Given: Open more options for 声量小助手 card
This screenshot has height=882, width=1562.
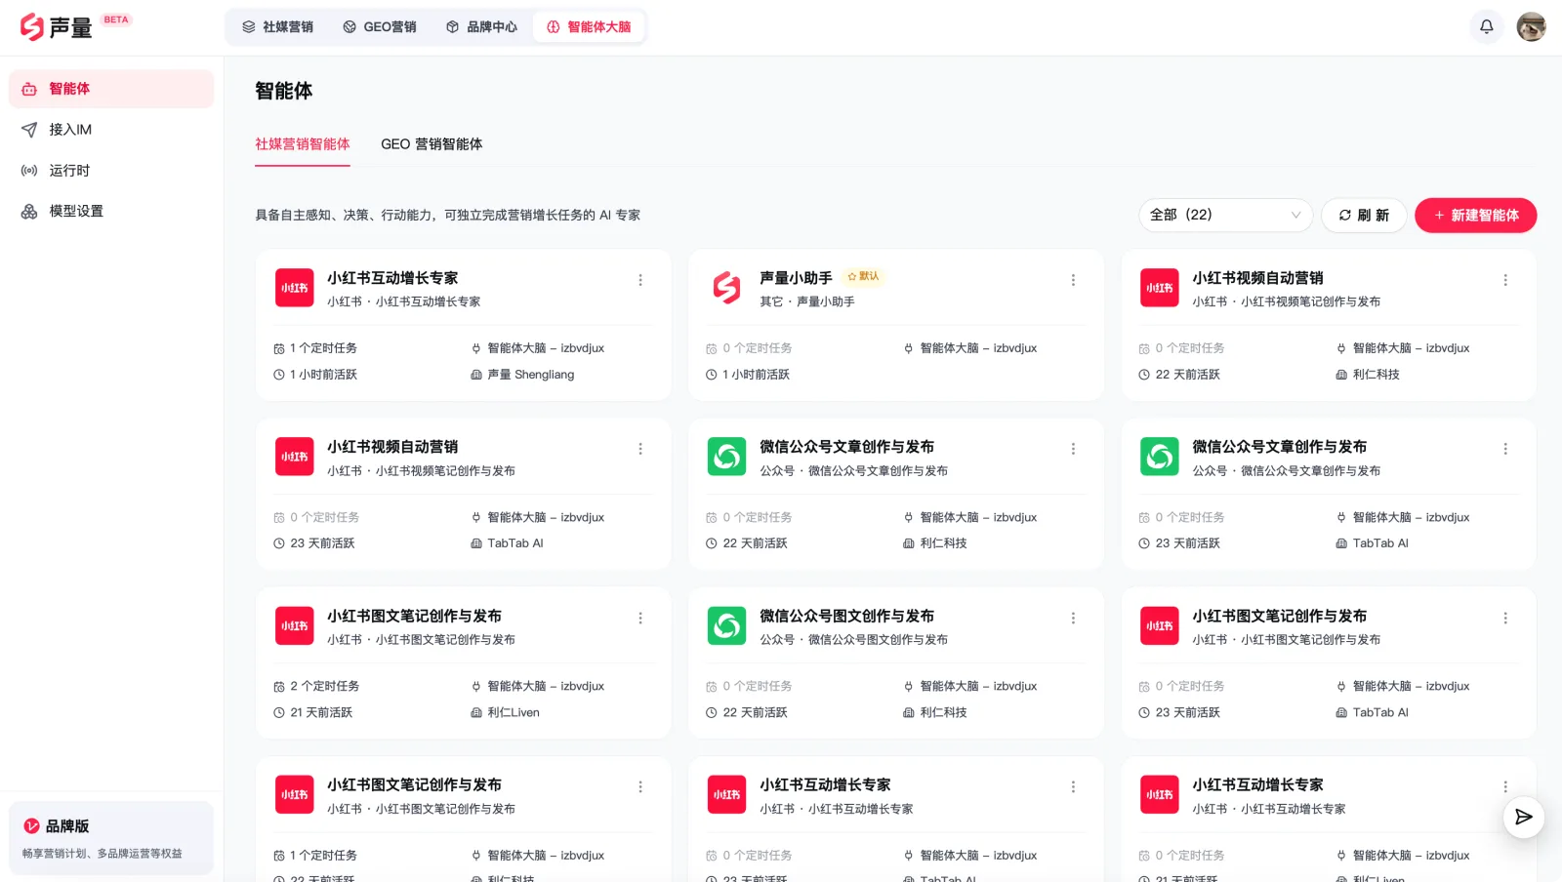Looking at the screenshot, I should tap(1073, 280).
